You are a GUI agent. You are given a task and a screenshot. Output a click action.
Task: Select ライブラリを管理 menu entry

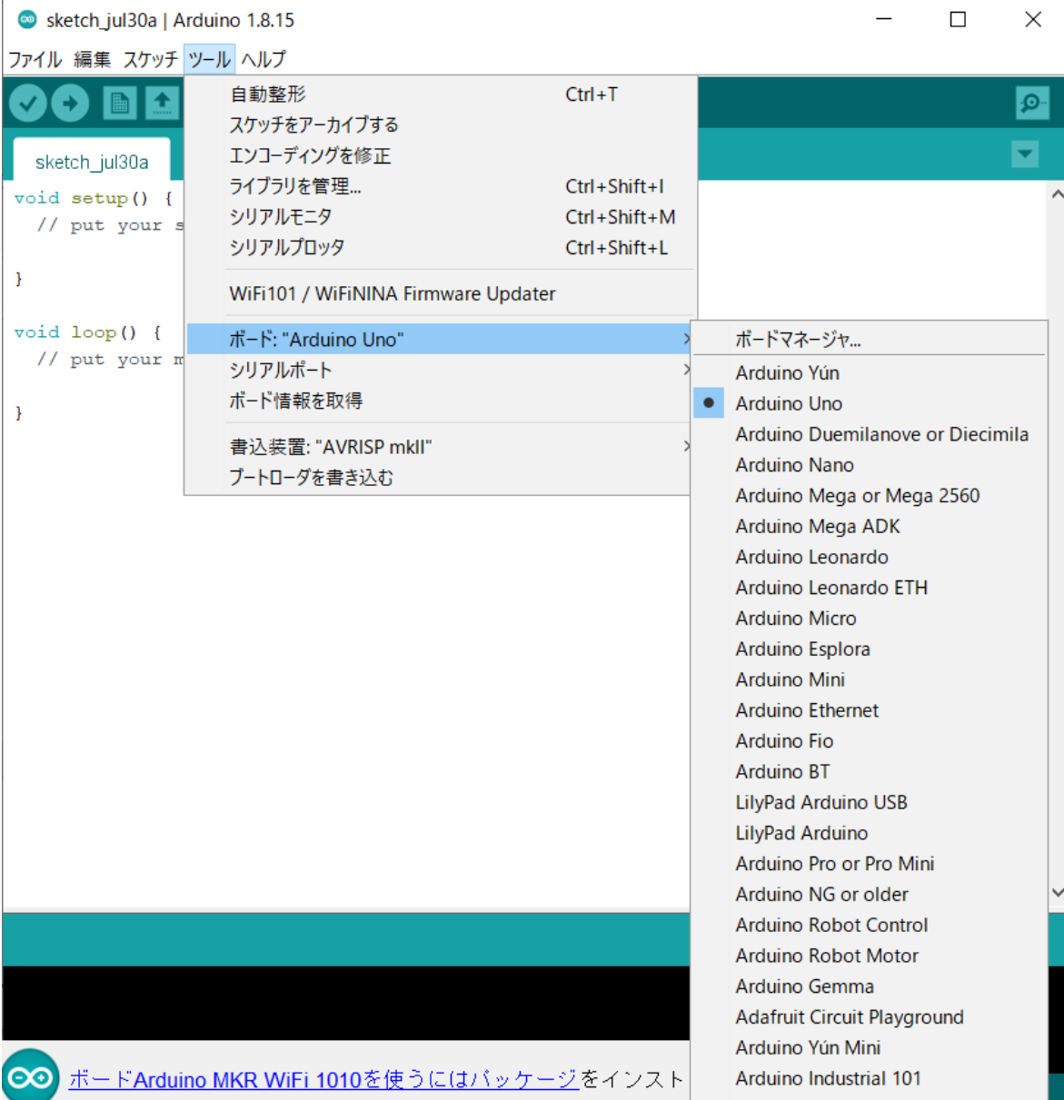(295, 186)
